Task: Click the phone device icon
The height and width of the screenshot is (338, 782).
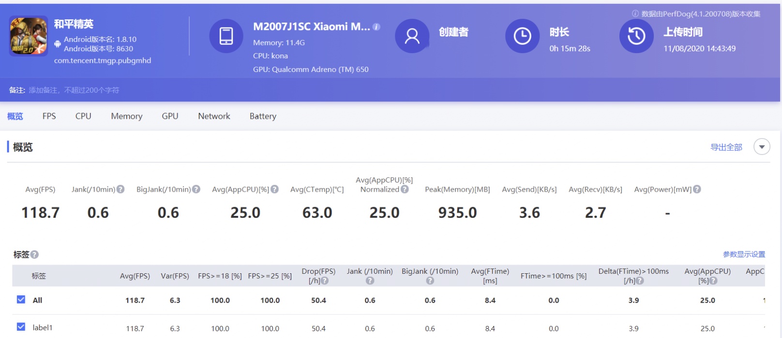Action: pyautogui.click(x=226, y=36)
